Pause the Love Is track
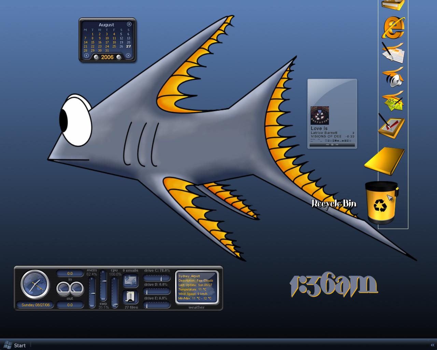This screenshot has height=350, width=437. tap(332, 145)
